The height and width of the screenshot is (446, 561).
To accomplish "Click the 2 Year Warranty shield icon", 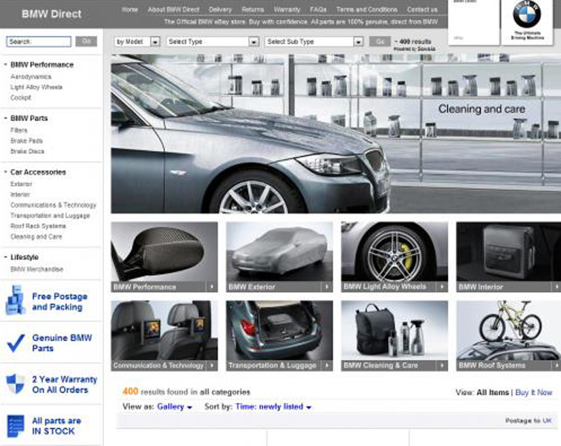I will 15,384.
